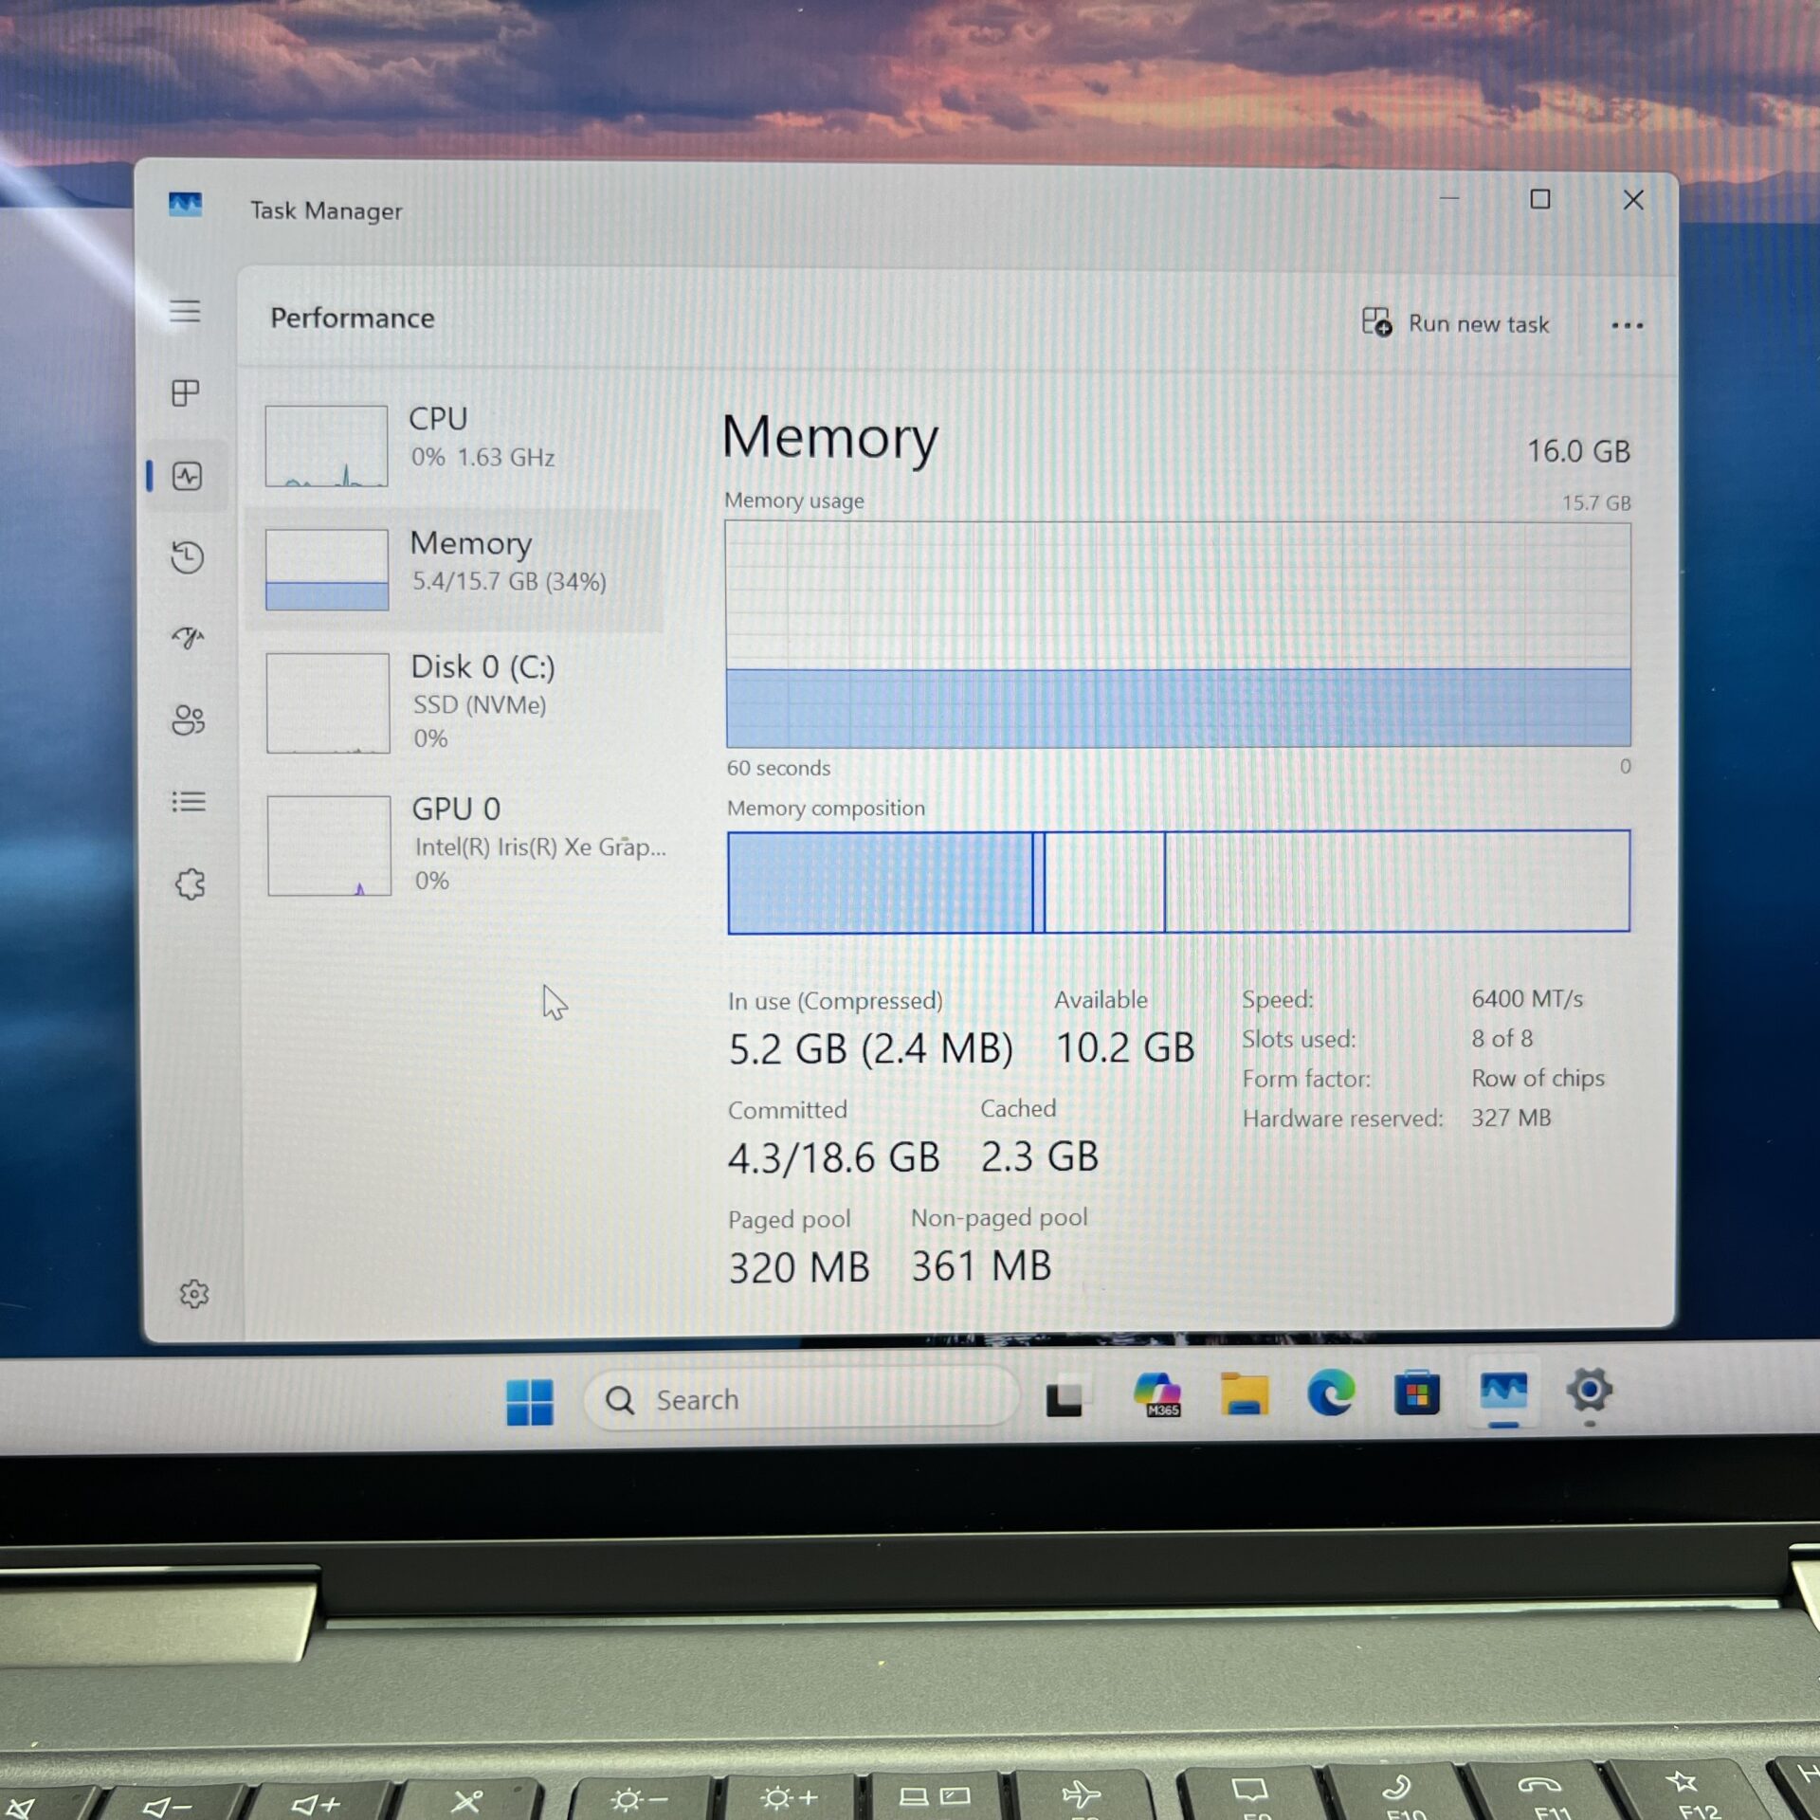Select the Memory performance item
The width and height of the screenshot is (1820, 1820).
(455, 569)
